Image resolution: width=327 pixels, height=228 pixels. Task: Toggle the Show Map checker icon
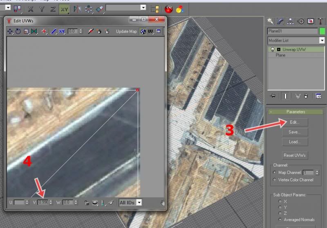click(x=143, y=32)
